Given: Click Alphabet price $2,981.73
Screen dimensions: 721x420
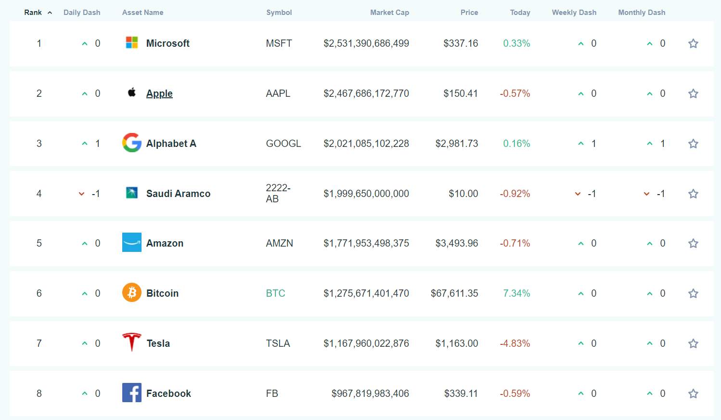Looking at the screenshot, I should click(x=457, y=144).
